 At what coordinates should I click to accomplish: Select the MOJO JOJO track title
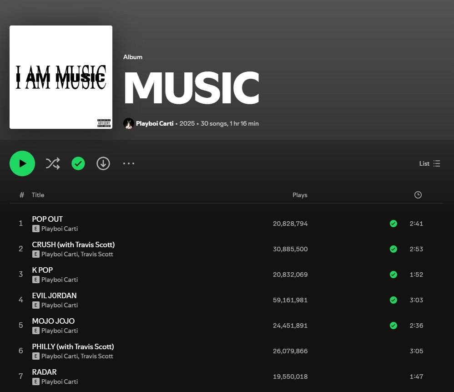pos(53,321)
